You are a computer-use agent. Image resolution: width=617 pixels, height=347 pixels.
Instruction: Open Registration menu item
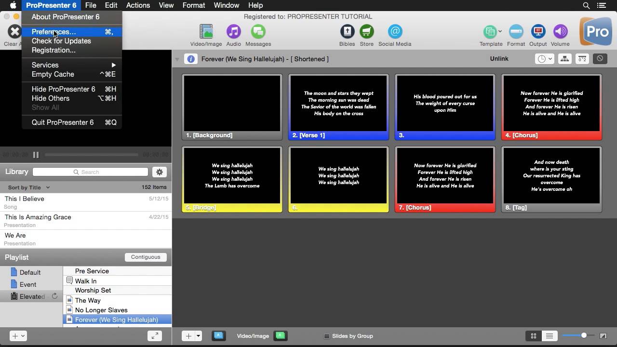[72, 50]
